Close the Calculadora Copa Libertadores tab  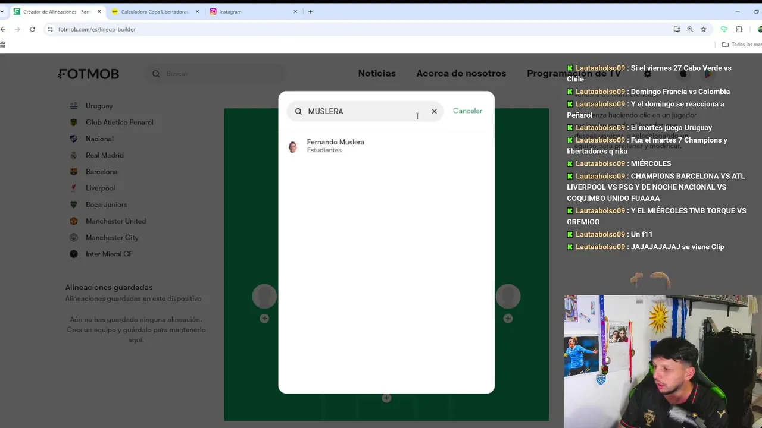pos(197,11)
